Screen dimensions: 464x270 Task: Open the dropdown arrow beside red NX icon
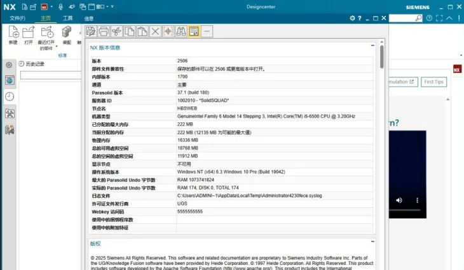point(51,7)
